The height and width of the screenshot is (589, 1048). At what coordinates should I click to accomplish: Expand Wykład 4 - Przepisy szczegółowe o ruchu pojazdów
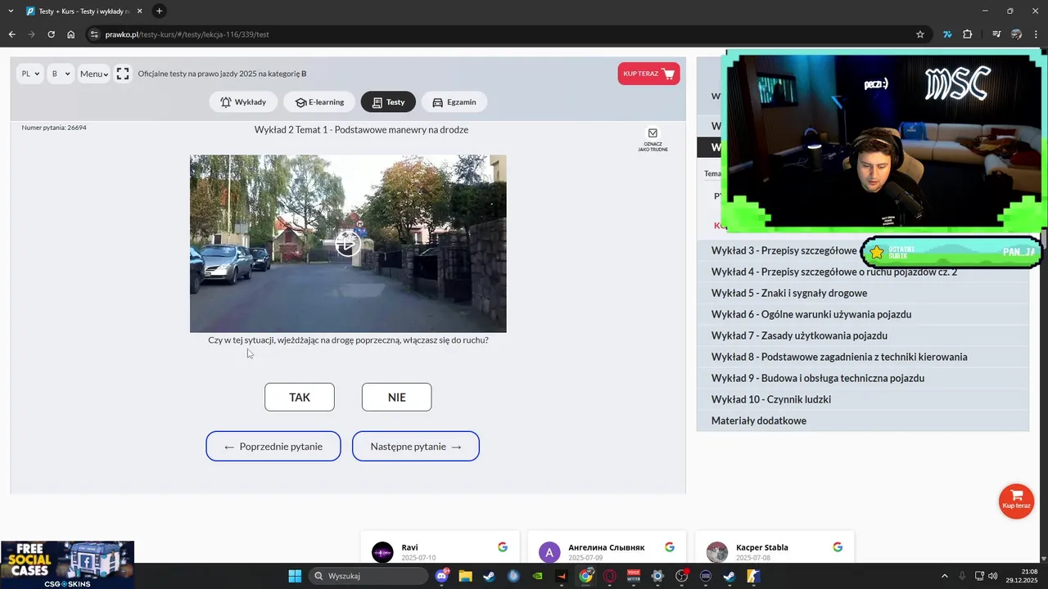(863, 272)
